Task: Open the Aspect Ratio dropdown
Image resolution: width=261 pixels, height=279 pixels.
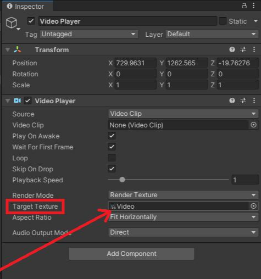Action: [x=184, y=217]
